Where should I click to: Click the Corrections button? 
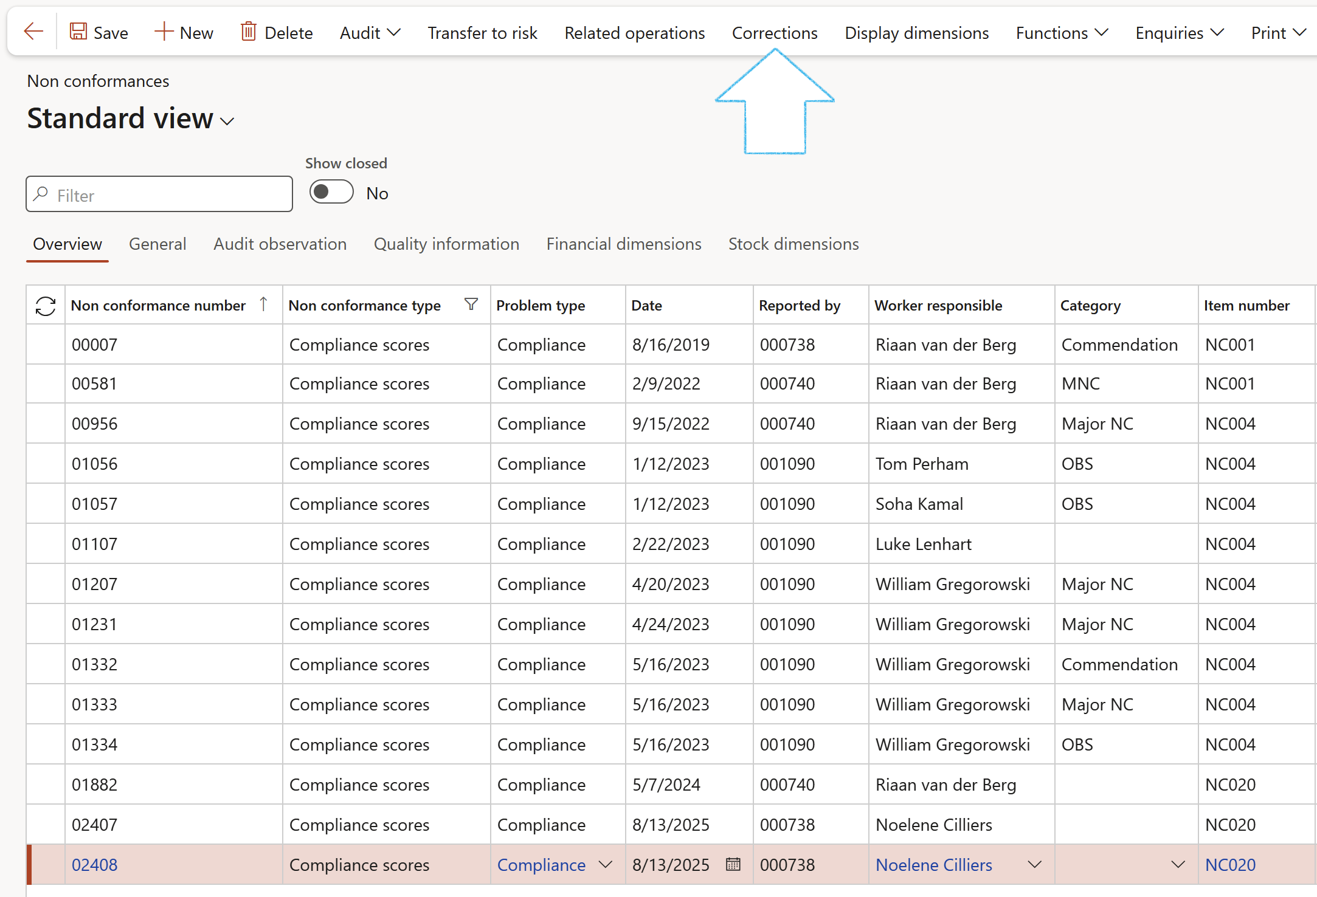tap(775, 33)
